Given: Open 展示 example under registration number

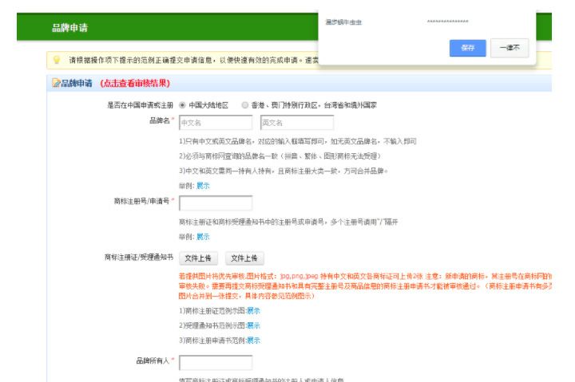Looking at the screenshot, I should (x=203, y=237).
